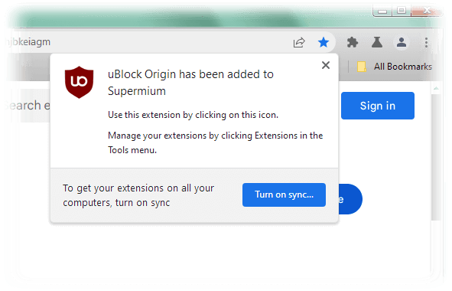
Task: Click the uBlock Origin shield icon
Action: 79,82
